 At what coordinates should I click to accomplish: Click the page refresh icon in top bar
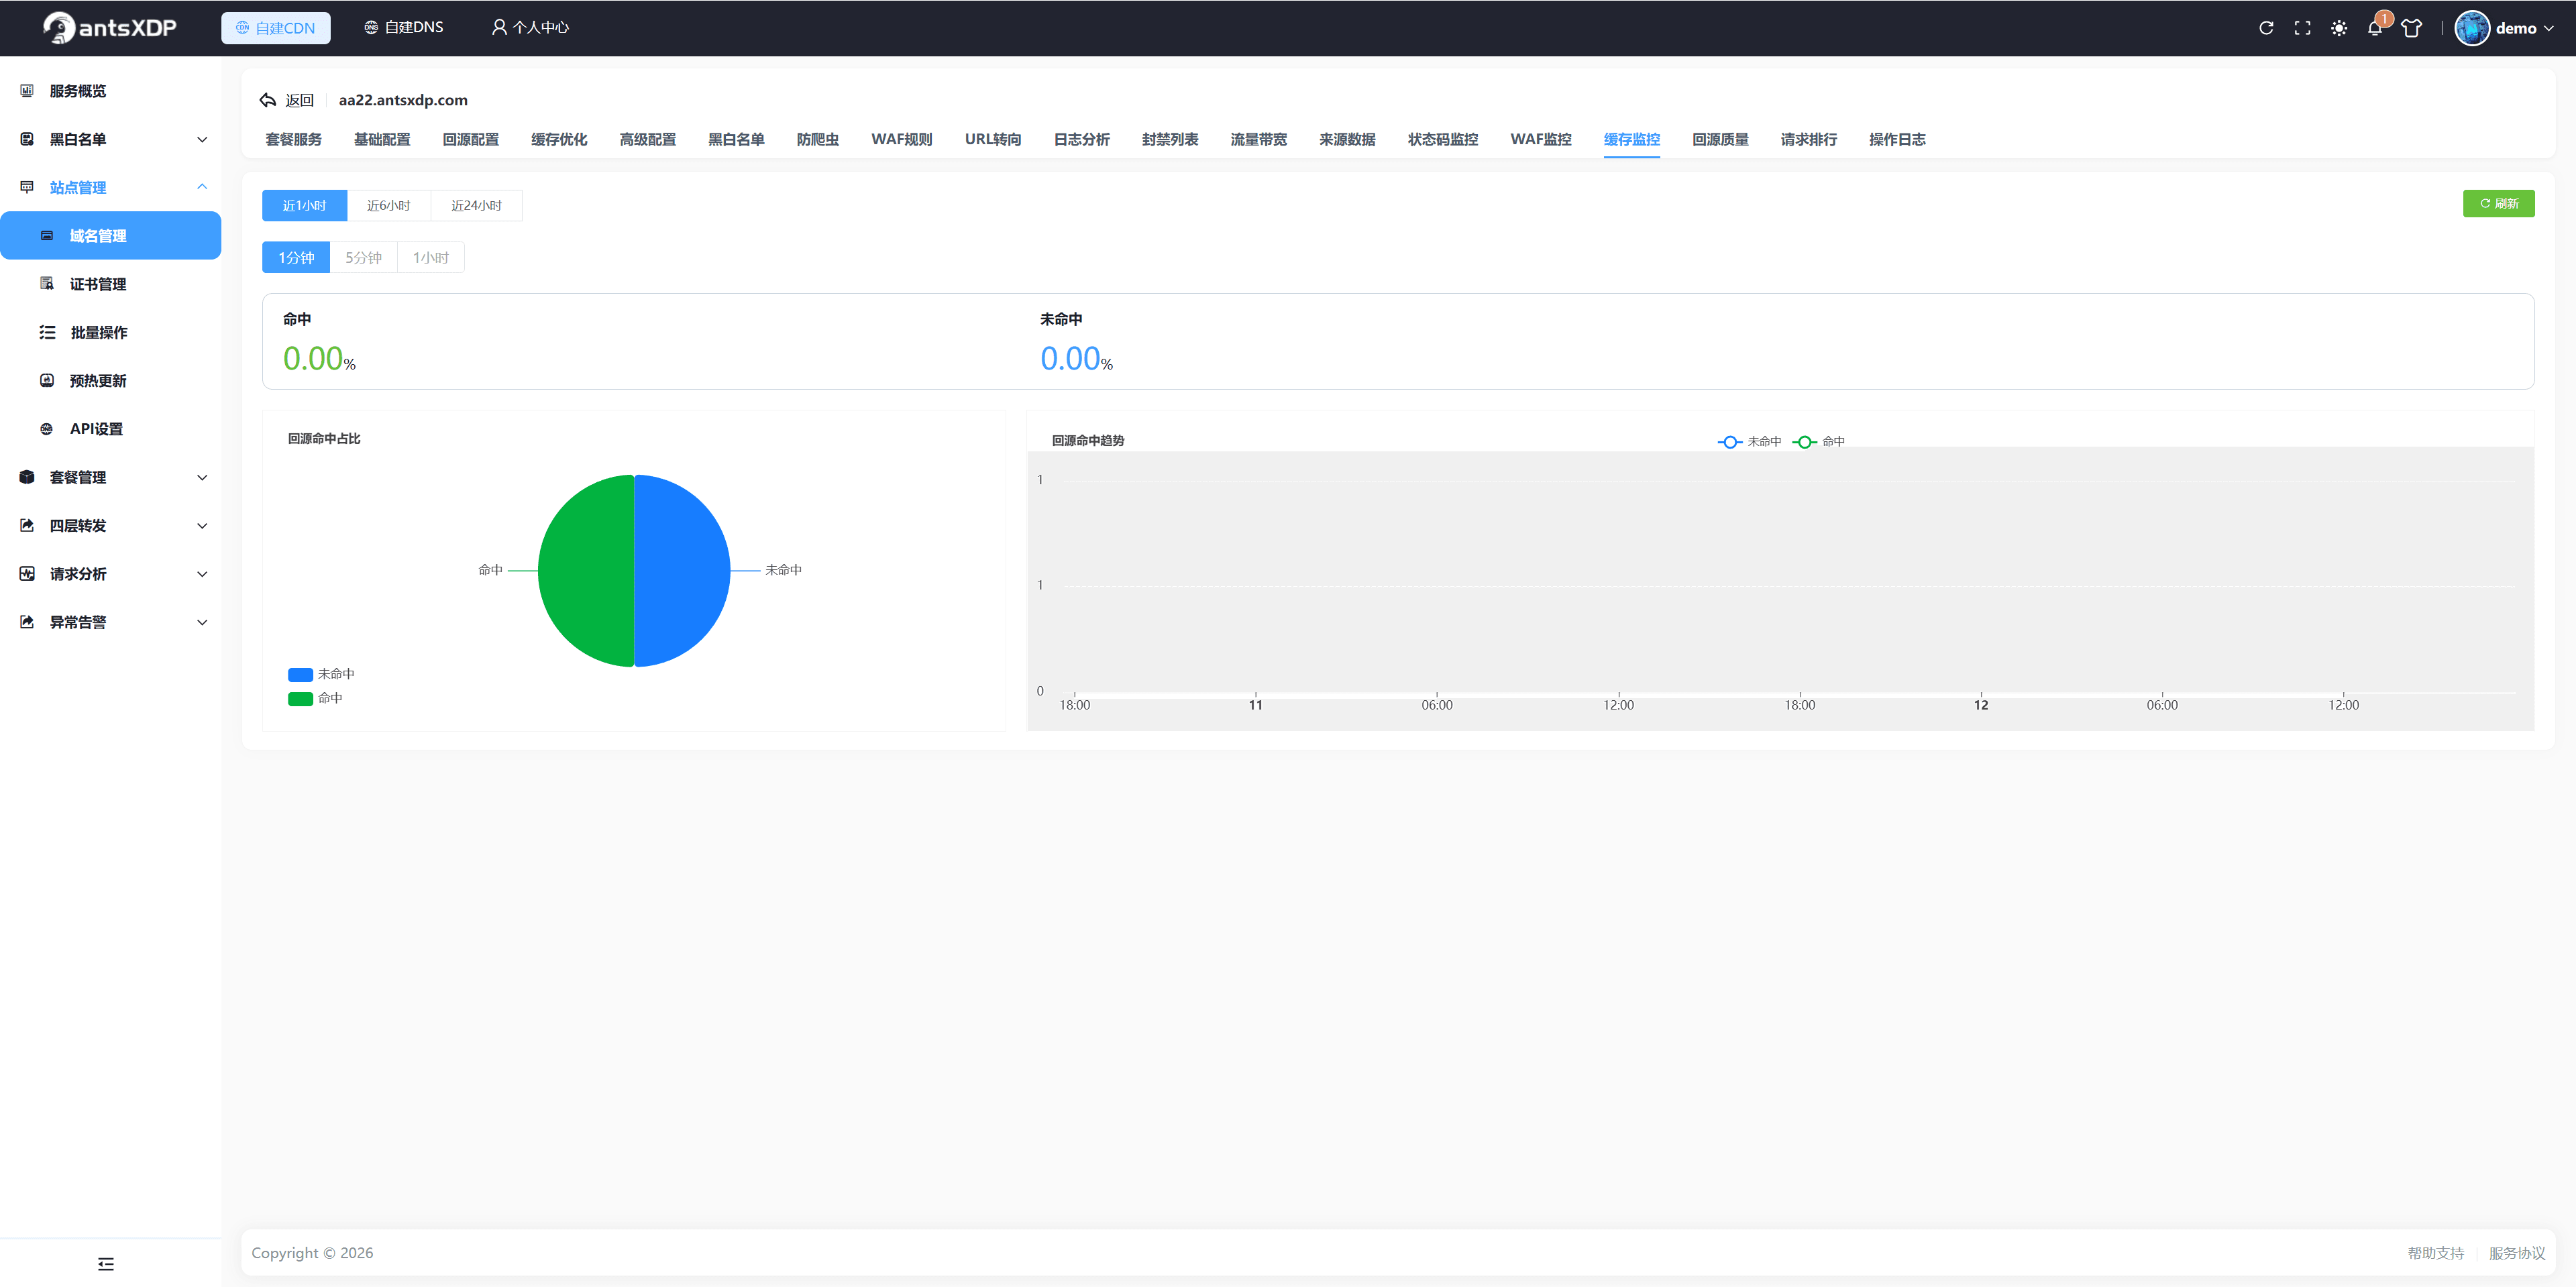click(x=2266, y=28)
